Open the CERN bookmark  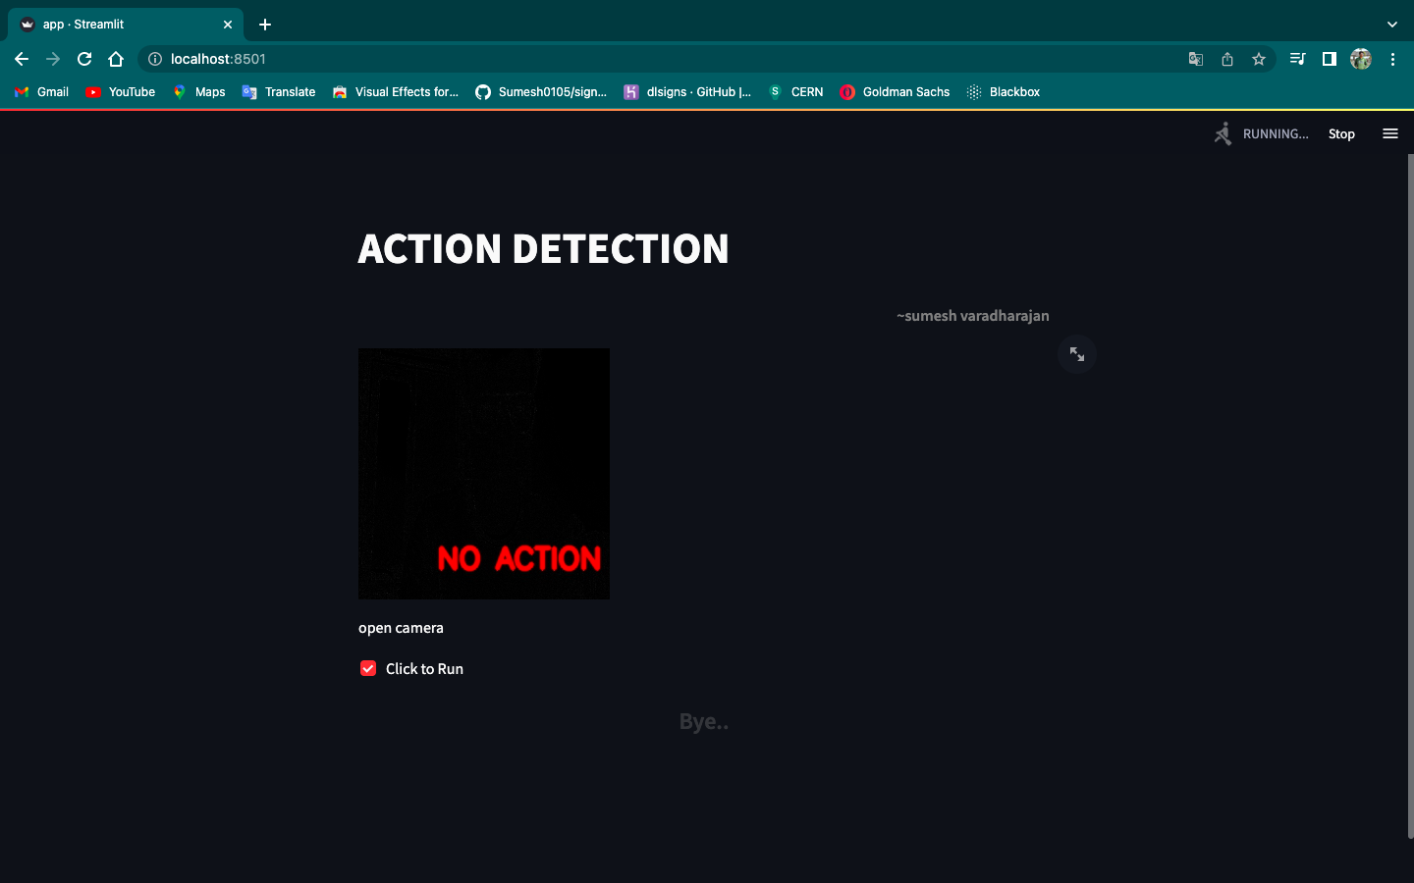tap(796, 91)
